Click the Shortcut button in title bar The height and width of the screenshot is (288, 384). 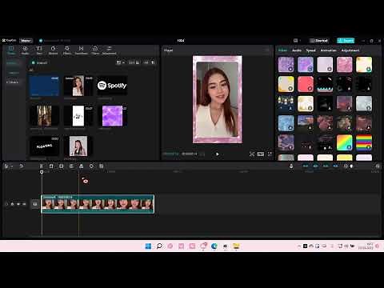click(319, 41)
